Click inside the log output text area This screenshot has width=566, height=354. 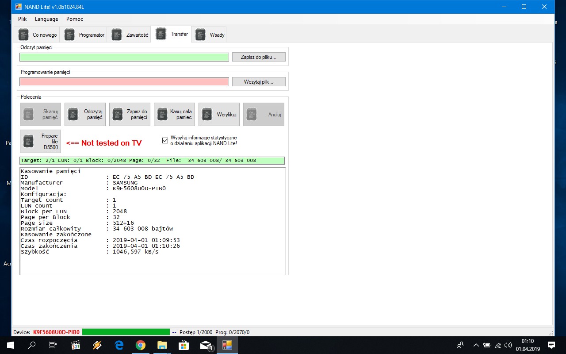153,221
